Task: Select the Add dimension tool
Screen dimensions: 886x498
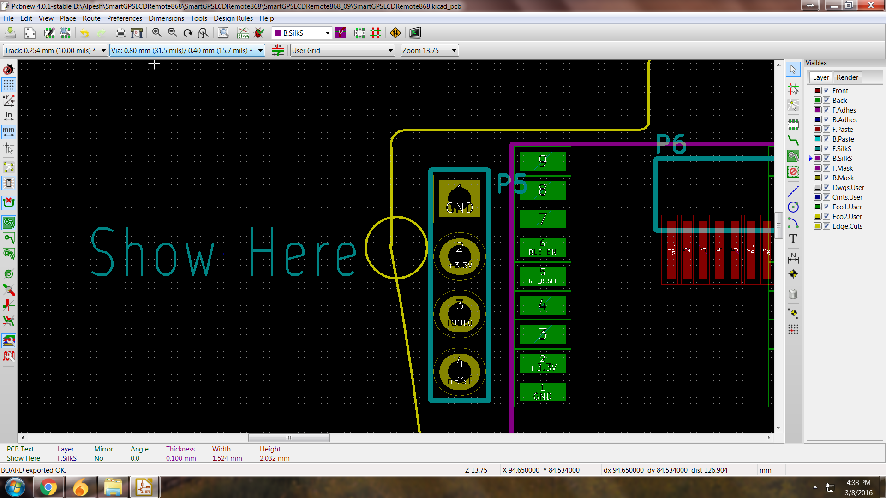Action: (x=793, y=258)
